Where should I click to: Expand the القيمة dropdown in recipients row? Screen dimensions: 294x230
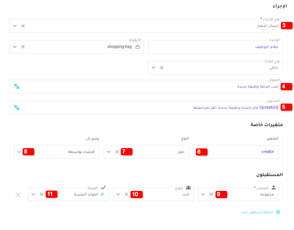33,194
